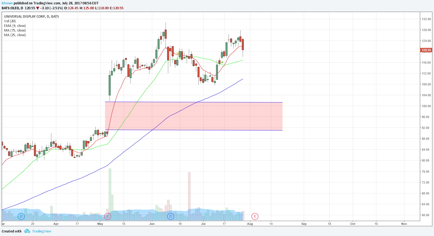Image resolution: width=434 pixels, height=236 pixels.
Task: Select the MA (25, close) indicator label
Action: [15, 35]
